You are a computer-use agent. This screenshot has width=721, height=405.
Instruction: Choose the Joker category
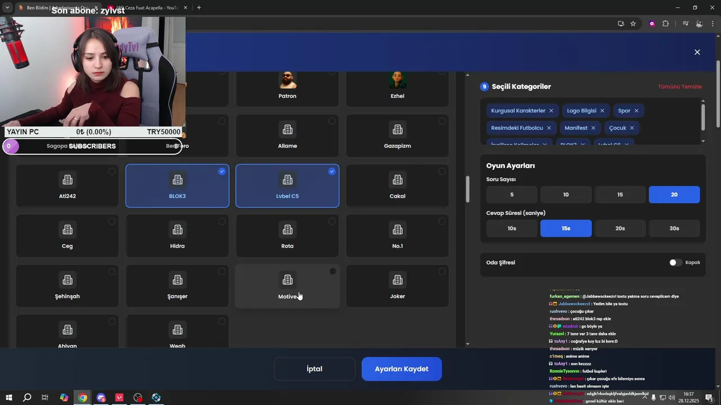pos(397,286)
